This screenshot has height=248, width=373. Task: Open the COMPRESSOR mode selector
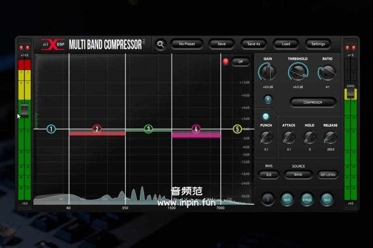(x=312, y=102)
